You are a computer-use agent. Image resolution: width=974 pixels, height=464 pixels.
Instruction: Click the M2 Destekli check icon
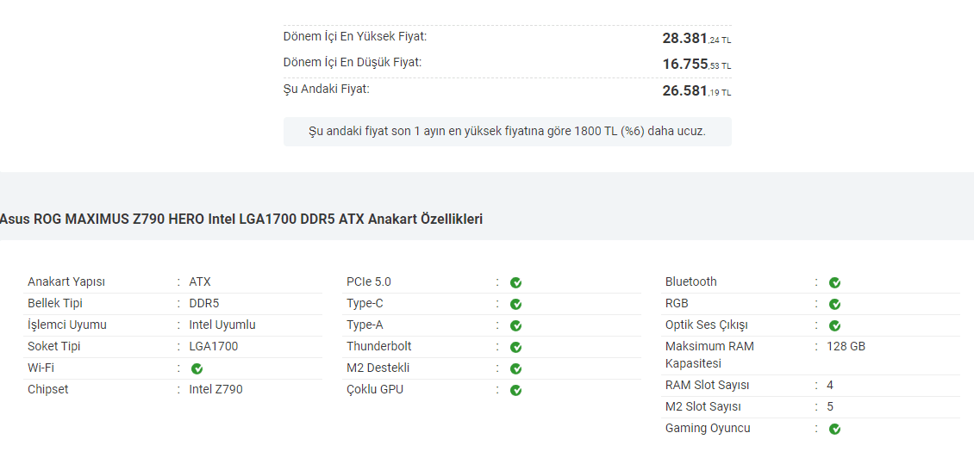pyautogui.click(x=515, y=368)
